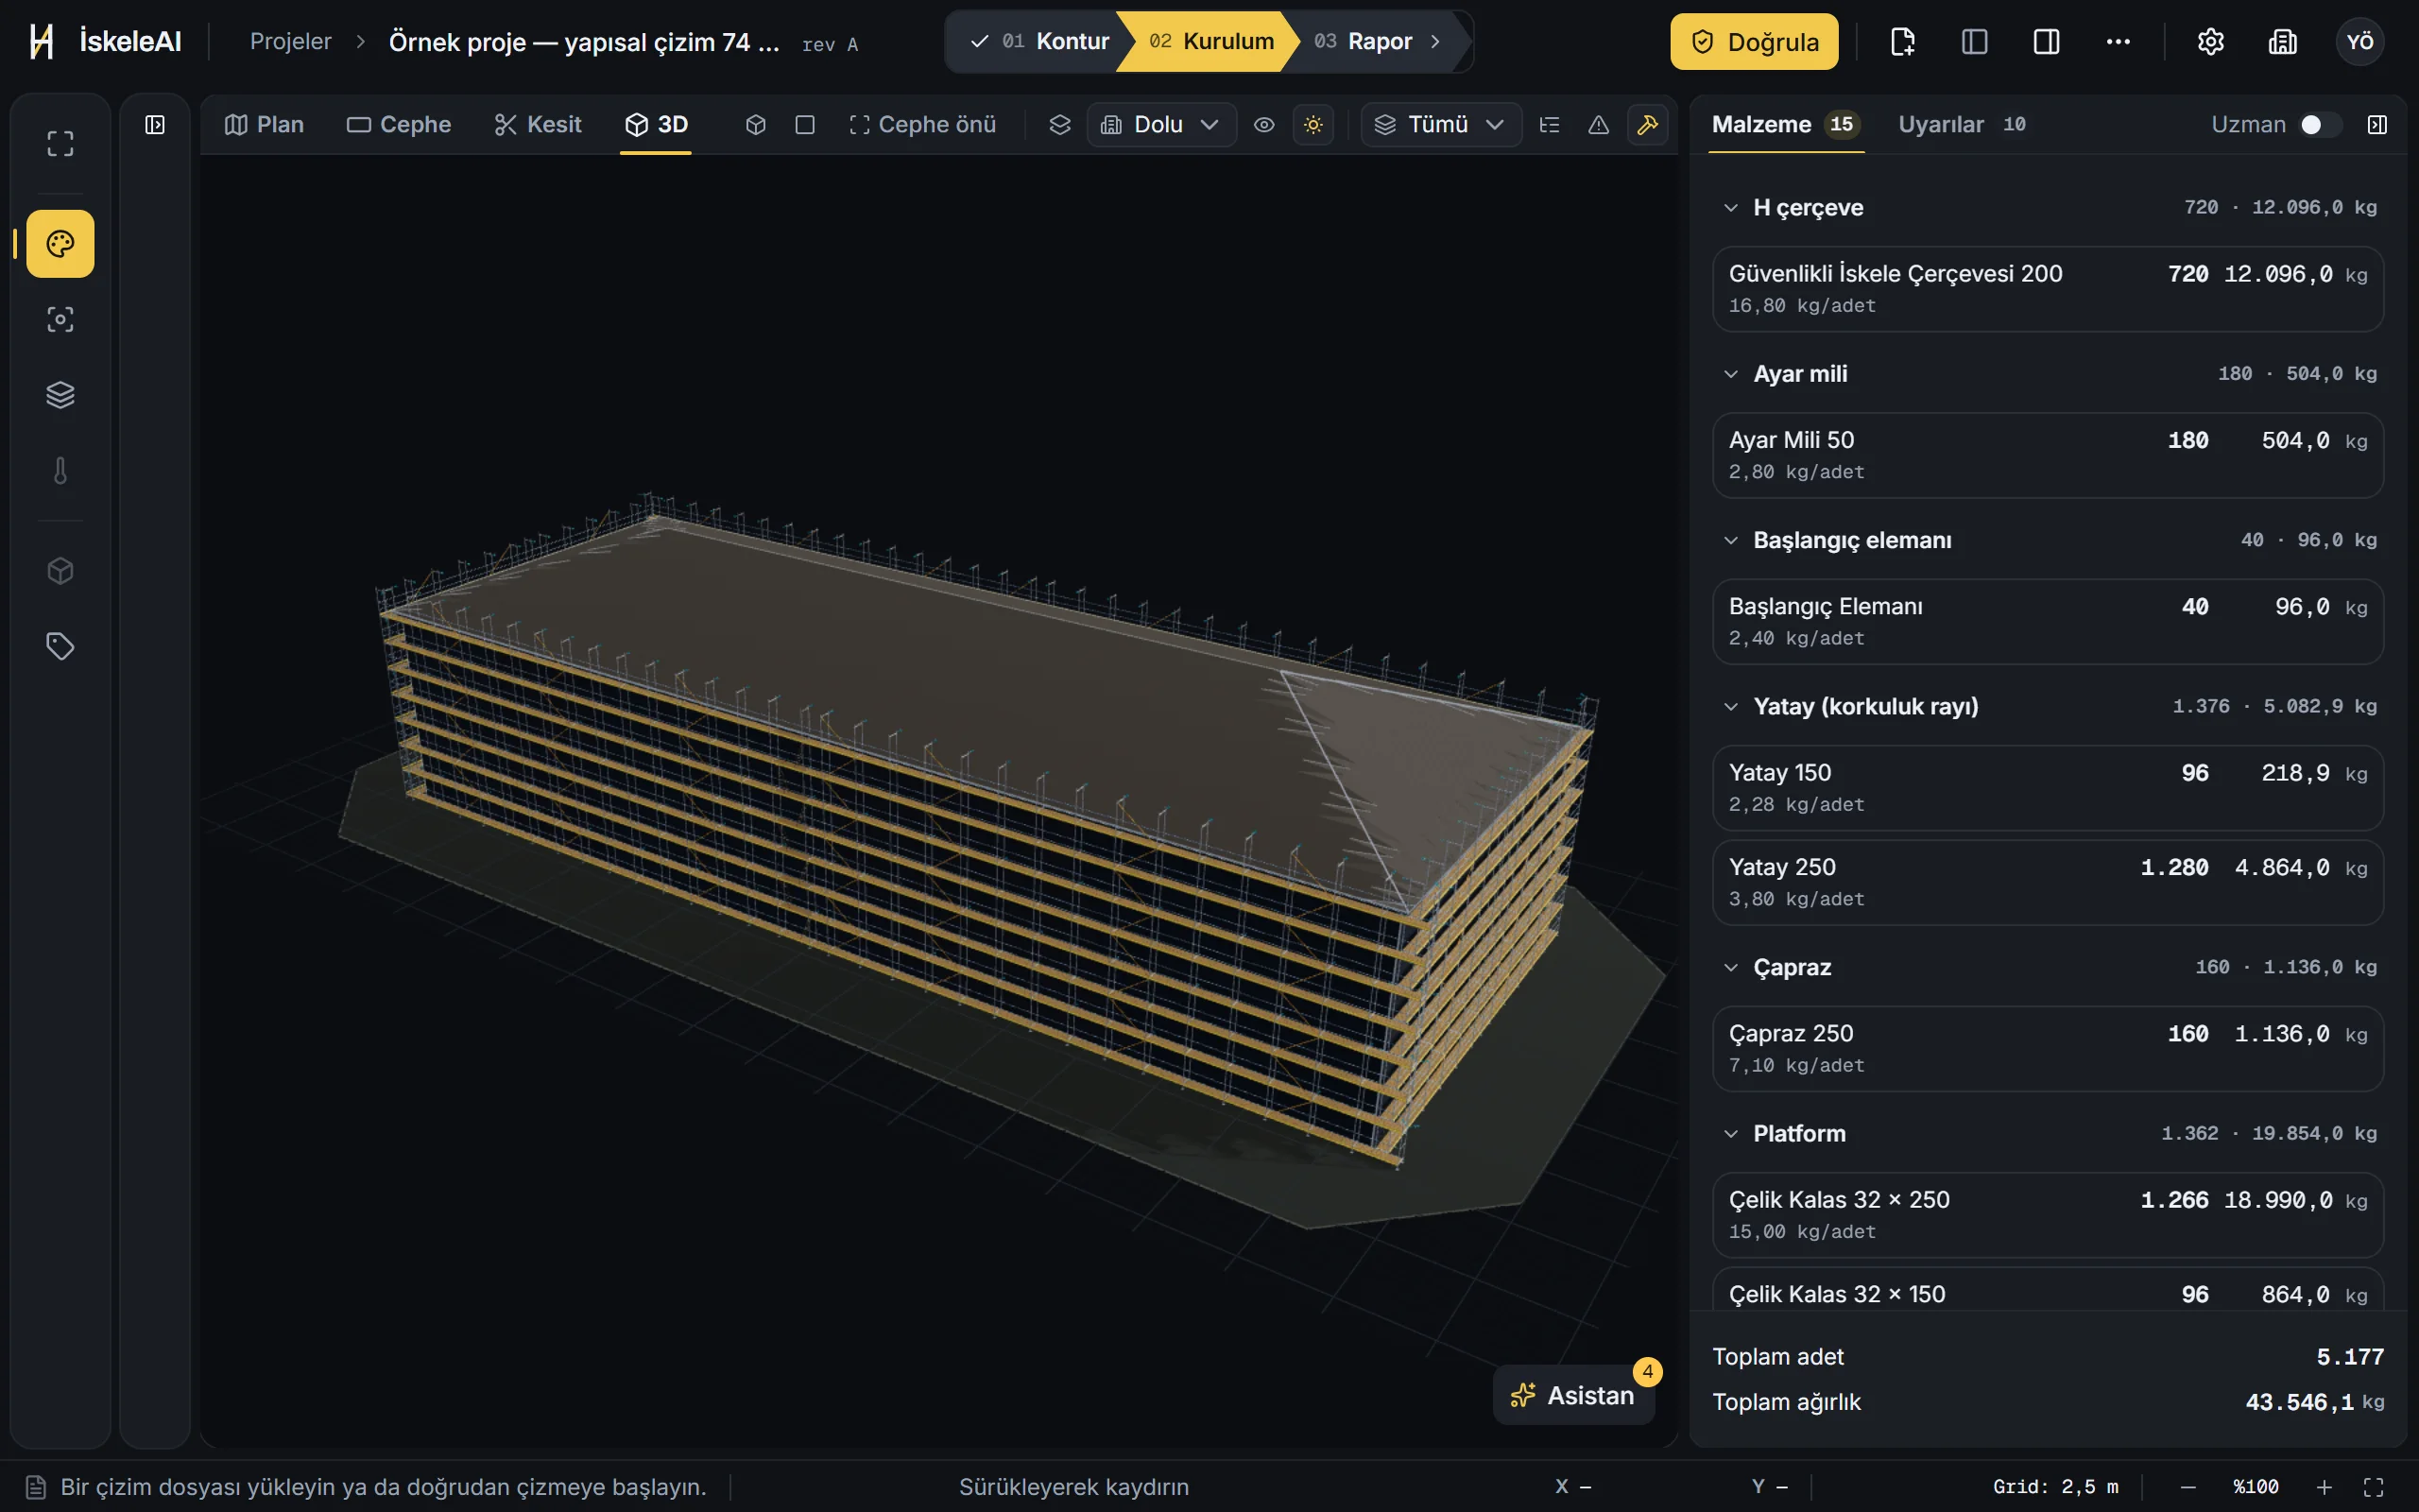Viewport: 2419px width, 1512px height.
Task: Open the stacked layers icon in left sidebar
Action: click(60, 395)
